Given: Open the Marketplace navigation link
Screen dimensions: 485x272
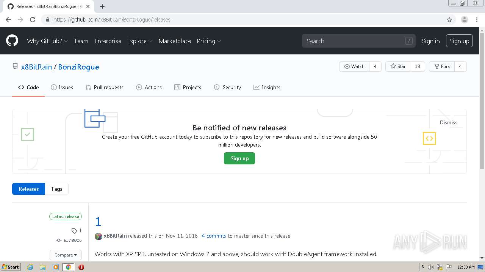Looking at the screenshot, I should click(175, 41).
